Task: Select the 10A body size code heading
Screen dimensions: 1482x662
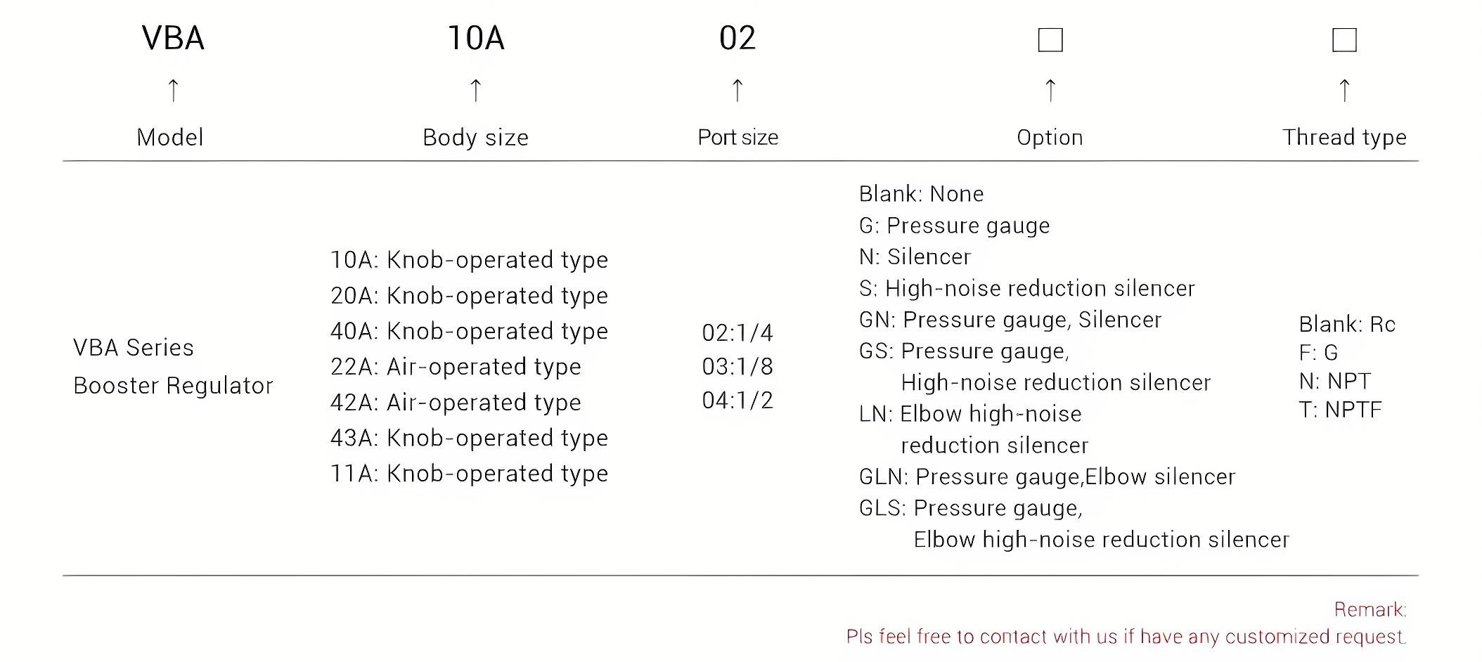Action: point(476,38)
